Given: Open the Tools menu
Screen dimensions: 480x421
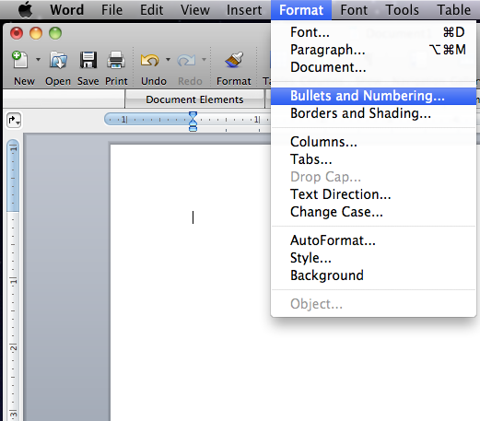Looking at the screenshot, I should point(403,10).
